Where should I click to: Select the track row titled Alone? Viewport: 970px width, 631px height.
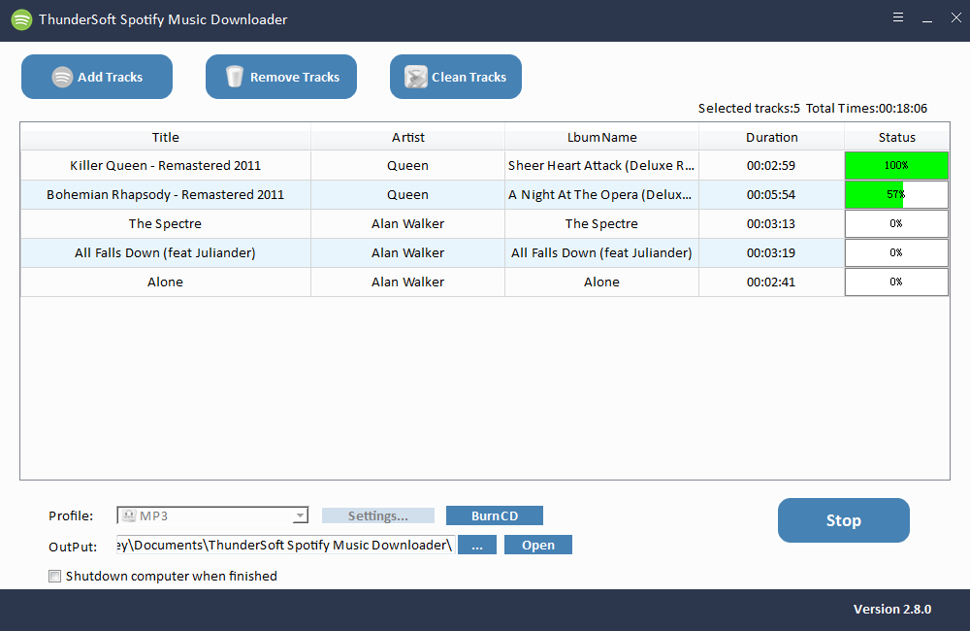166,282
